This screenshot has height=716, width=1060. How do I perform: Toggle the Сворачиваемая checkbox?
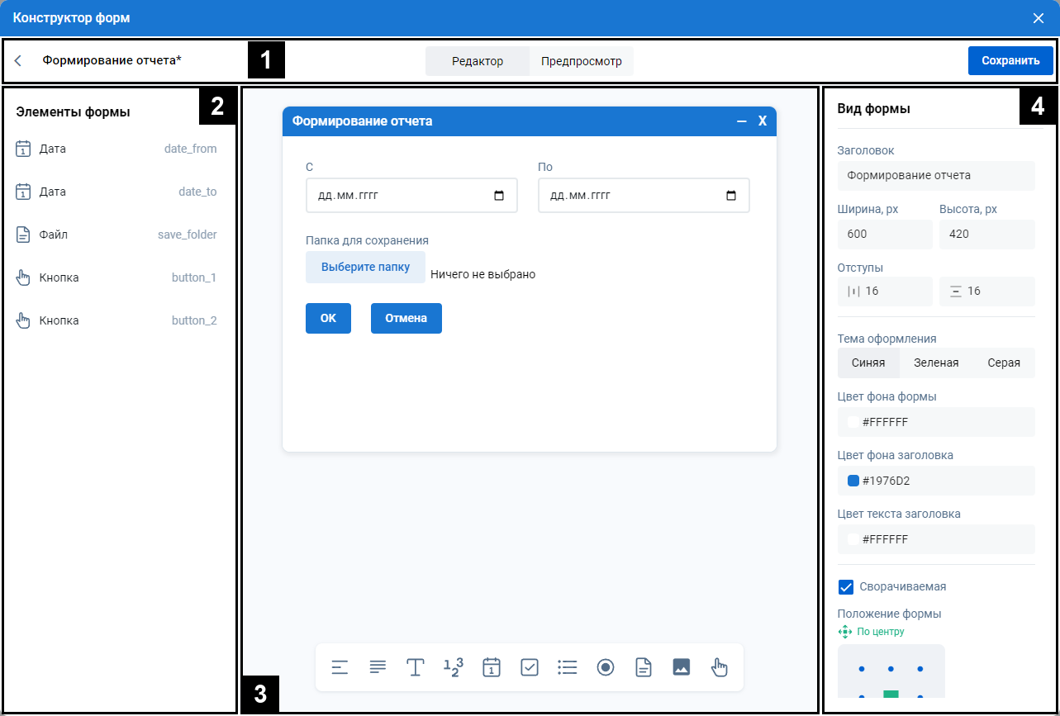click(x=846, y=587)
